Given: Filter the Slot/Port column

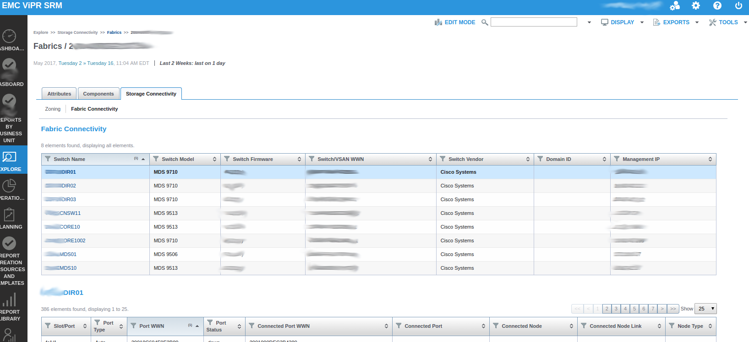Looking at the screenshot, I should [48, 326].
